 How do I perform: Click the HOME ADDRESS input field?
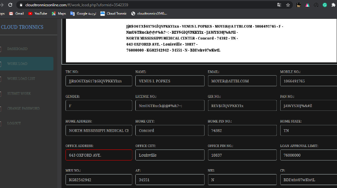(99, 130)
